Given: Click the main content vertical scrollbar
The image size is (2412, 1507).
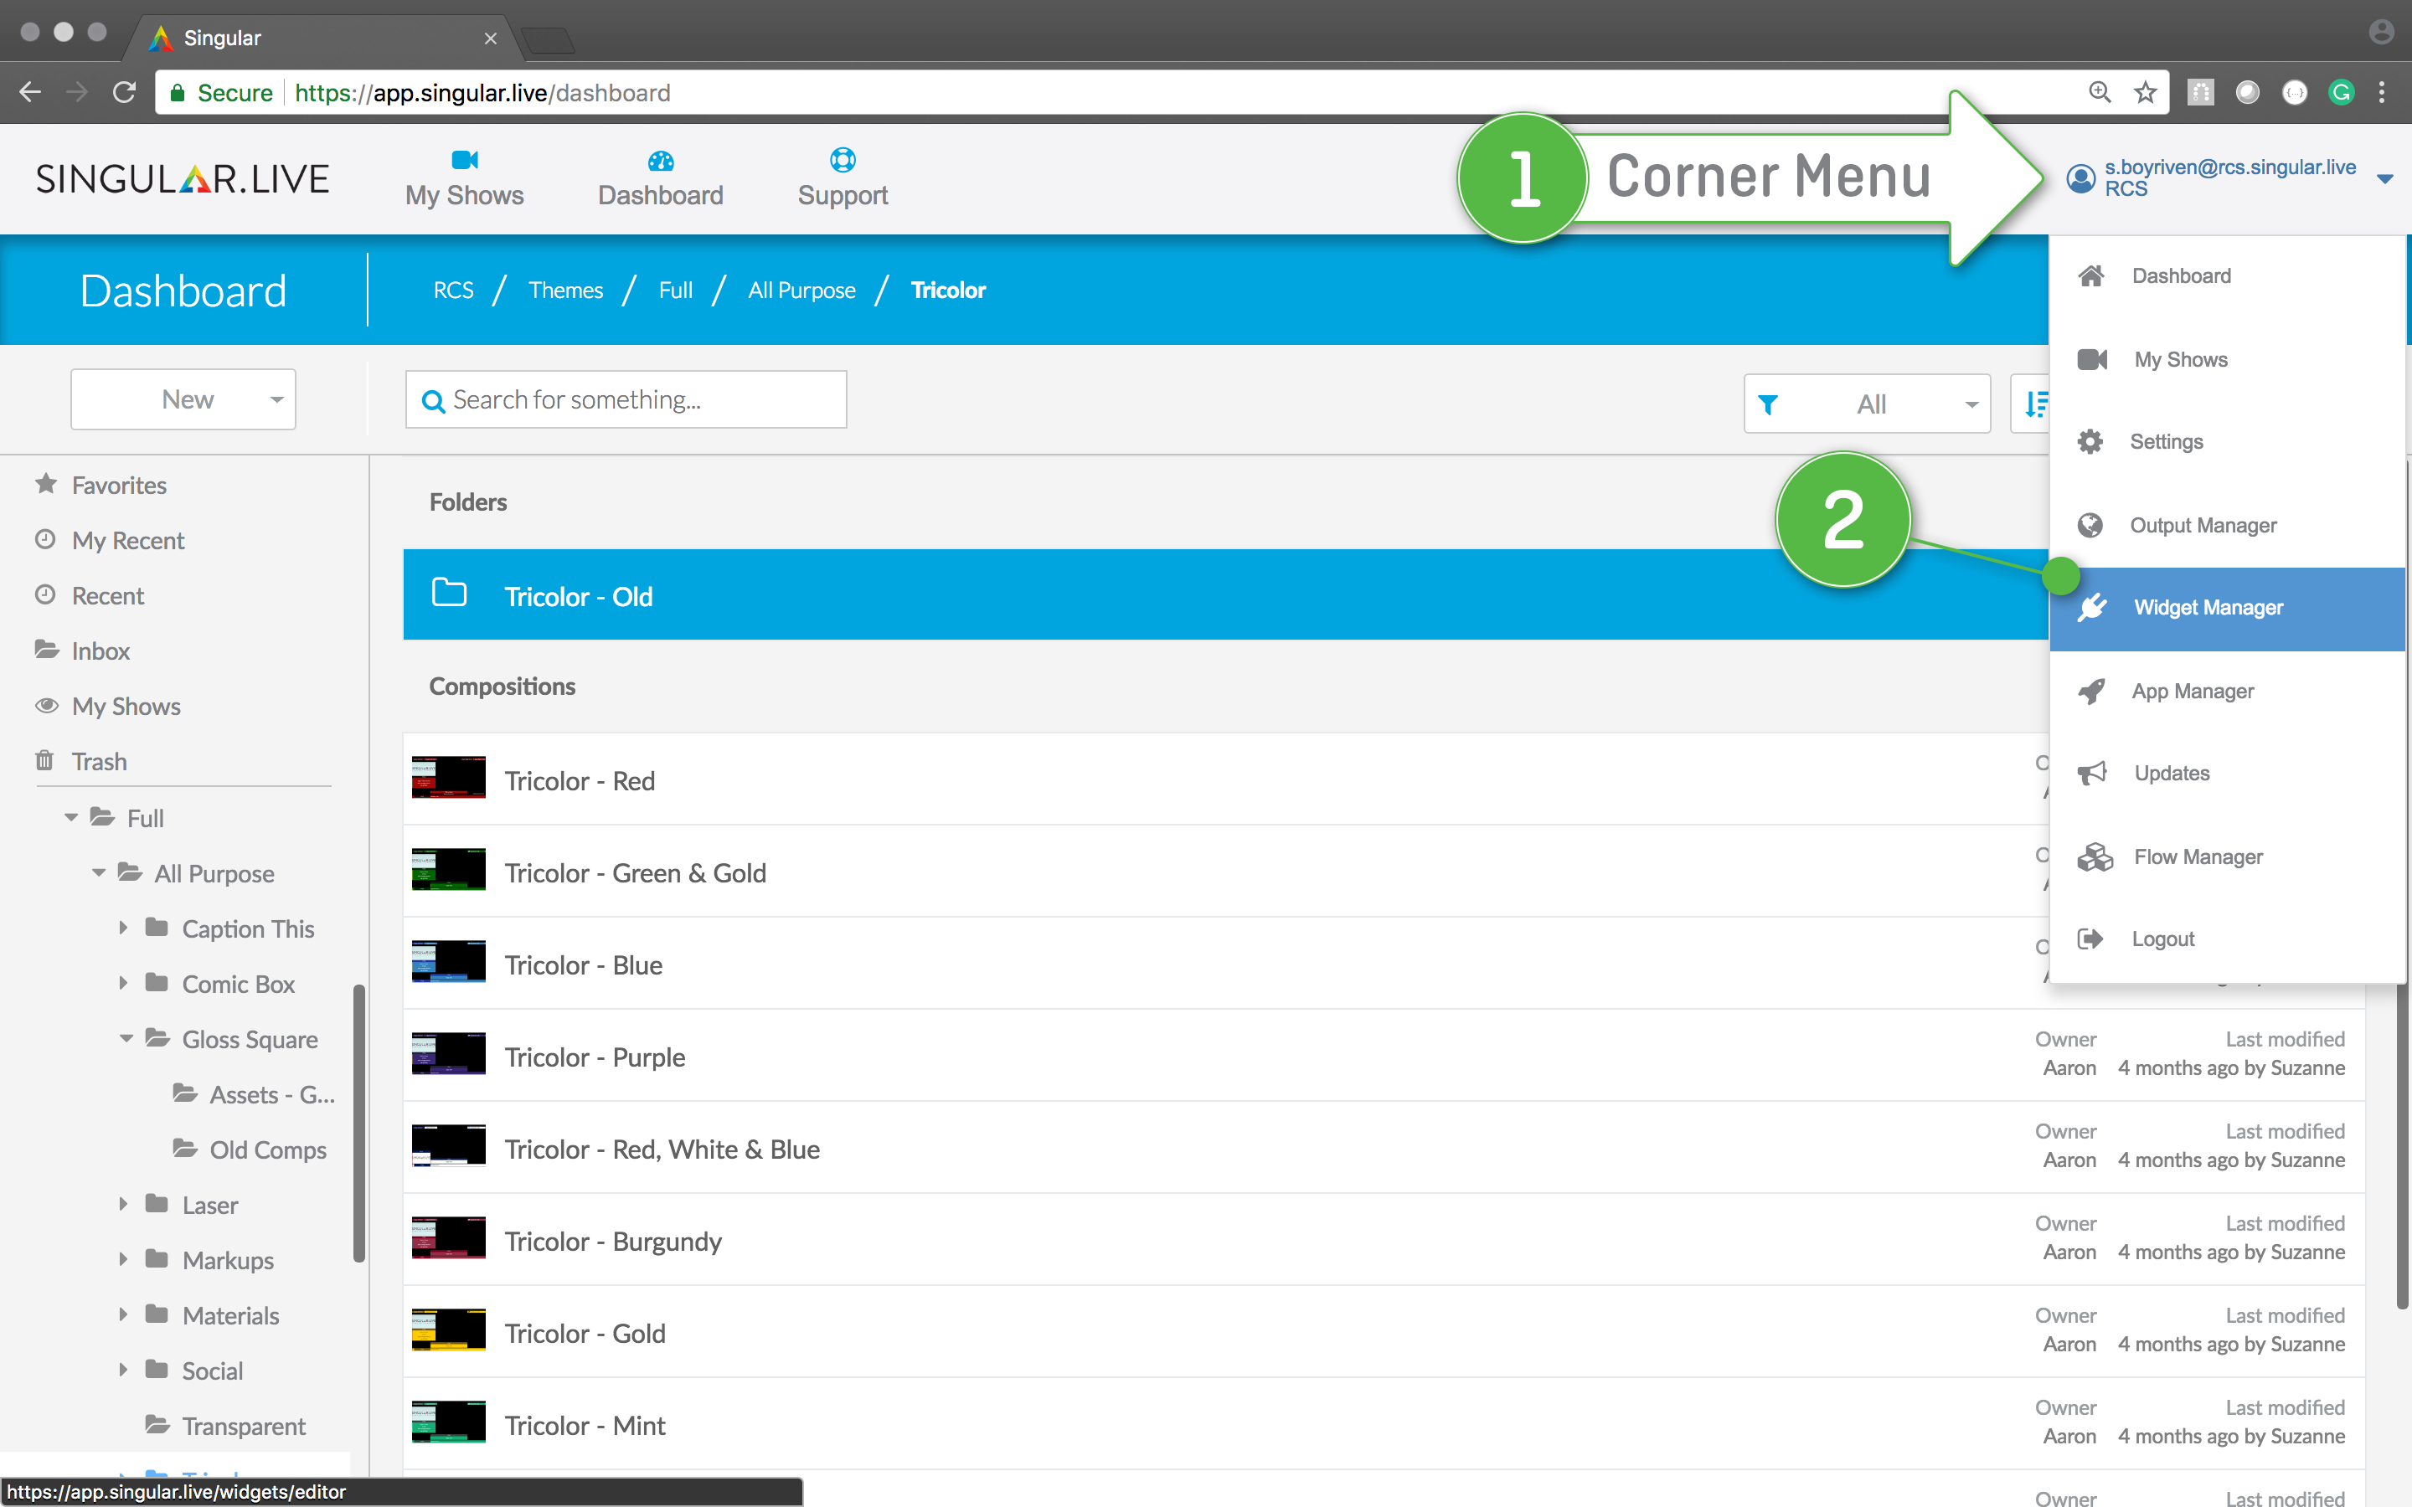Looking at the screenshot, I should point(2402,1146).
